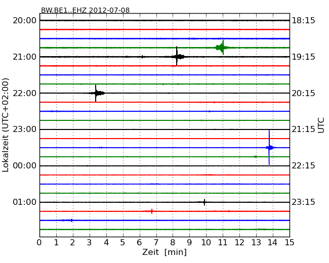Screen dimensions: 329x263
Task: Click x-axis tick label 13
Action: (256, 242)
